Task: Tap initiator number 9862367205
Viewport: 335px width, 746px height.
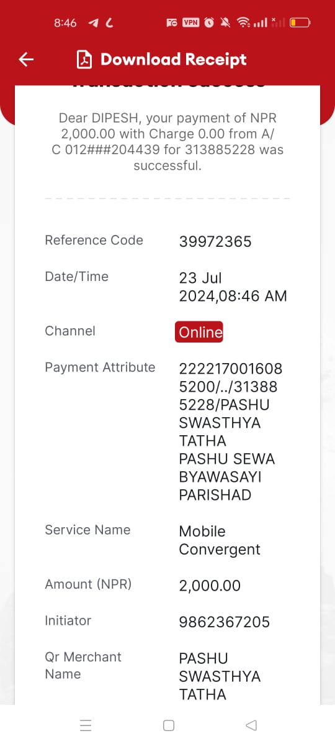Action: [225, 622]
